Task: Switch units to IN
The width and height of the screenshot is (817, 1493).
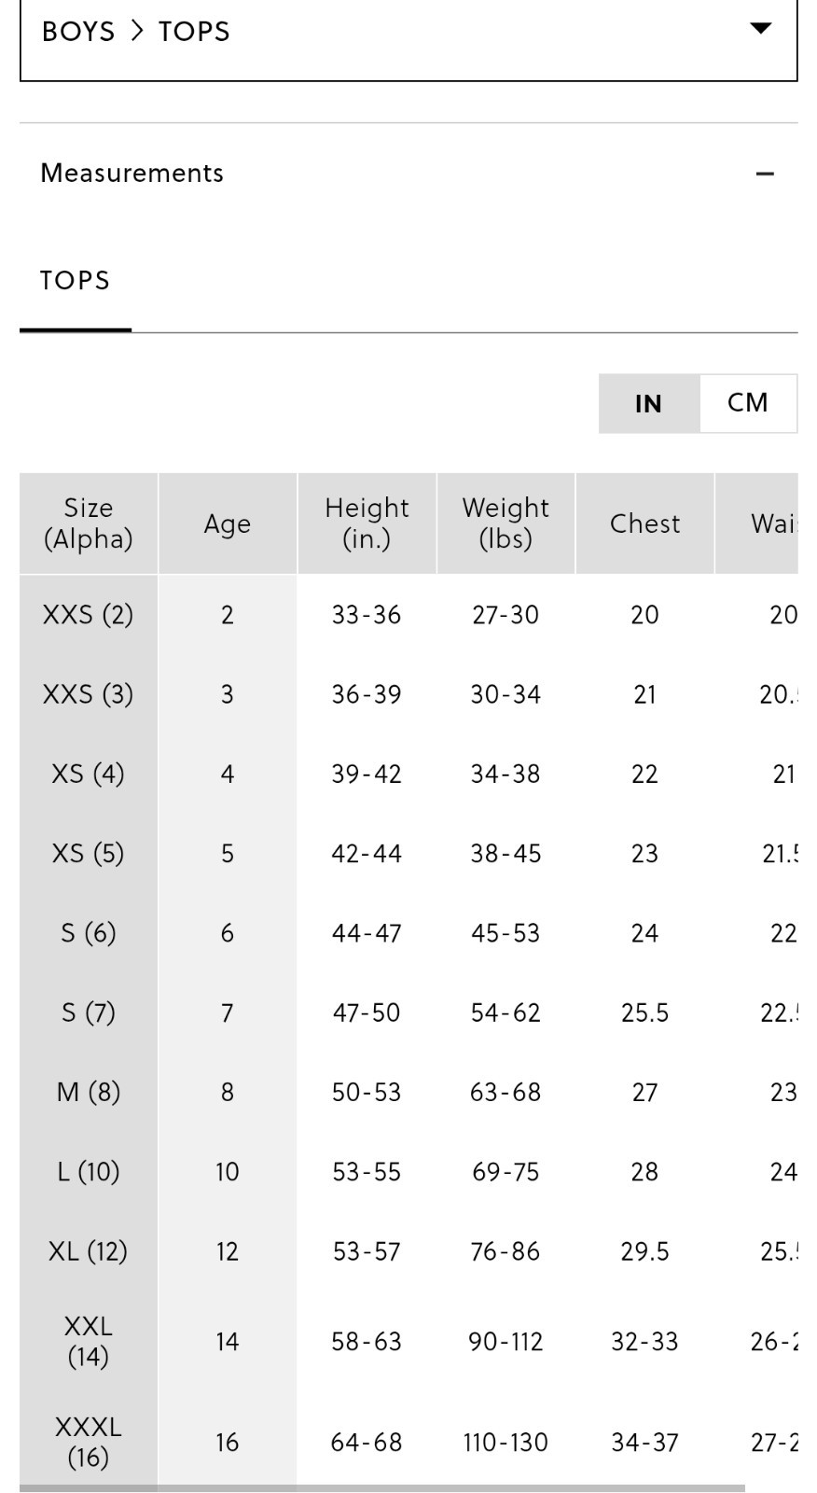Action: pos(648,403)
